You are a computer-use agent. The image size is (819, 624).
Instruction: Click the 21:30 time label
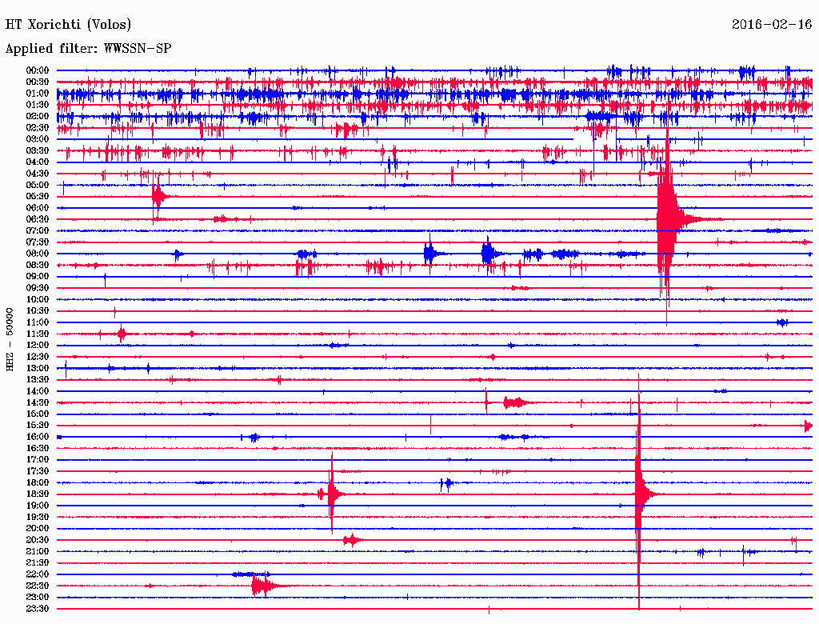pos(38,563)
